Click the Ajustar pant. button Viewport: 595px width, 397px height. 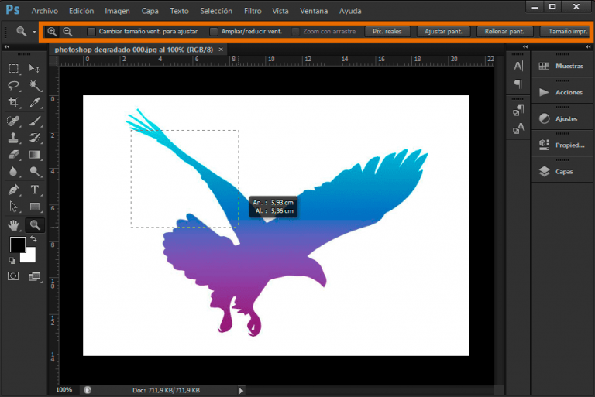[x=443, y=32]
